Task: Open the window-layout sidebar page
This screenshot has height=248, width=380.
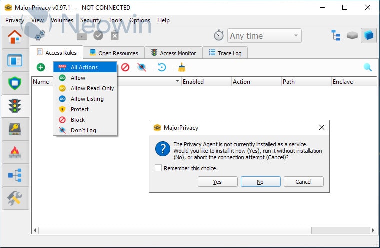Action: (x=15, y=60)
